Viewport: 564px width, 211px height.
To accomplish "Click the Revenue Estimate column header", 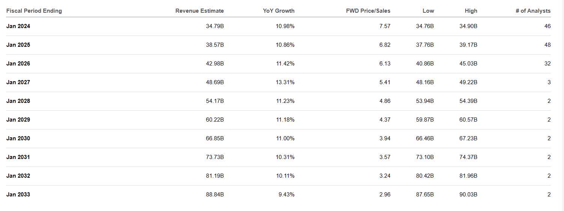I will point(199,11).
